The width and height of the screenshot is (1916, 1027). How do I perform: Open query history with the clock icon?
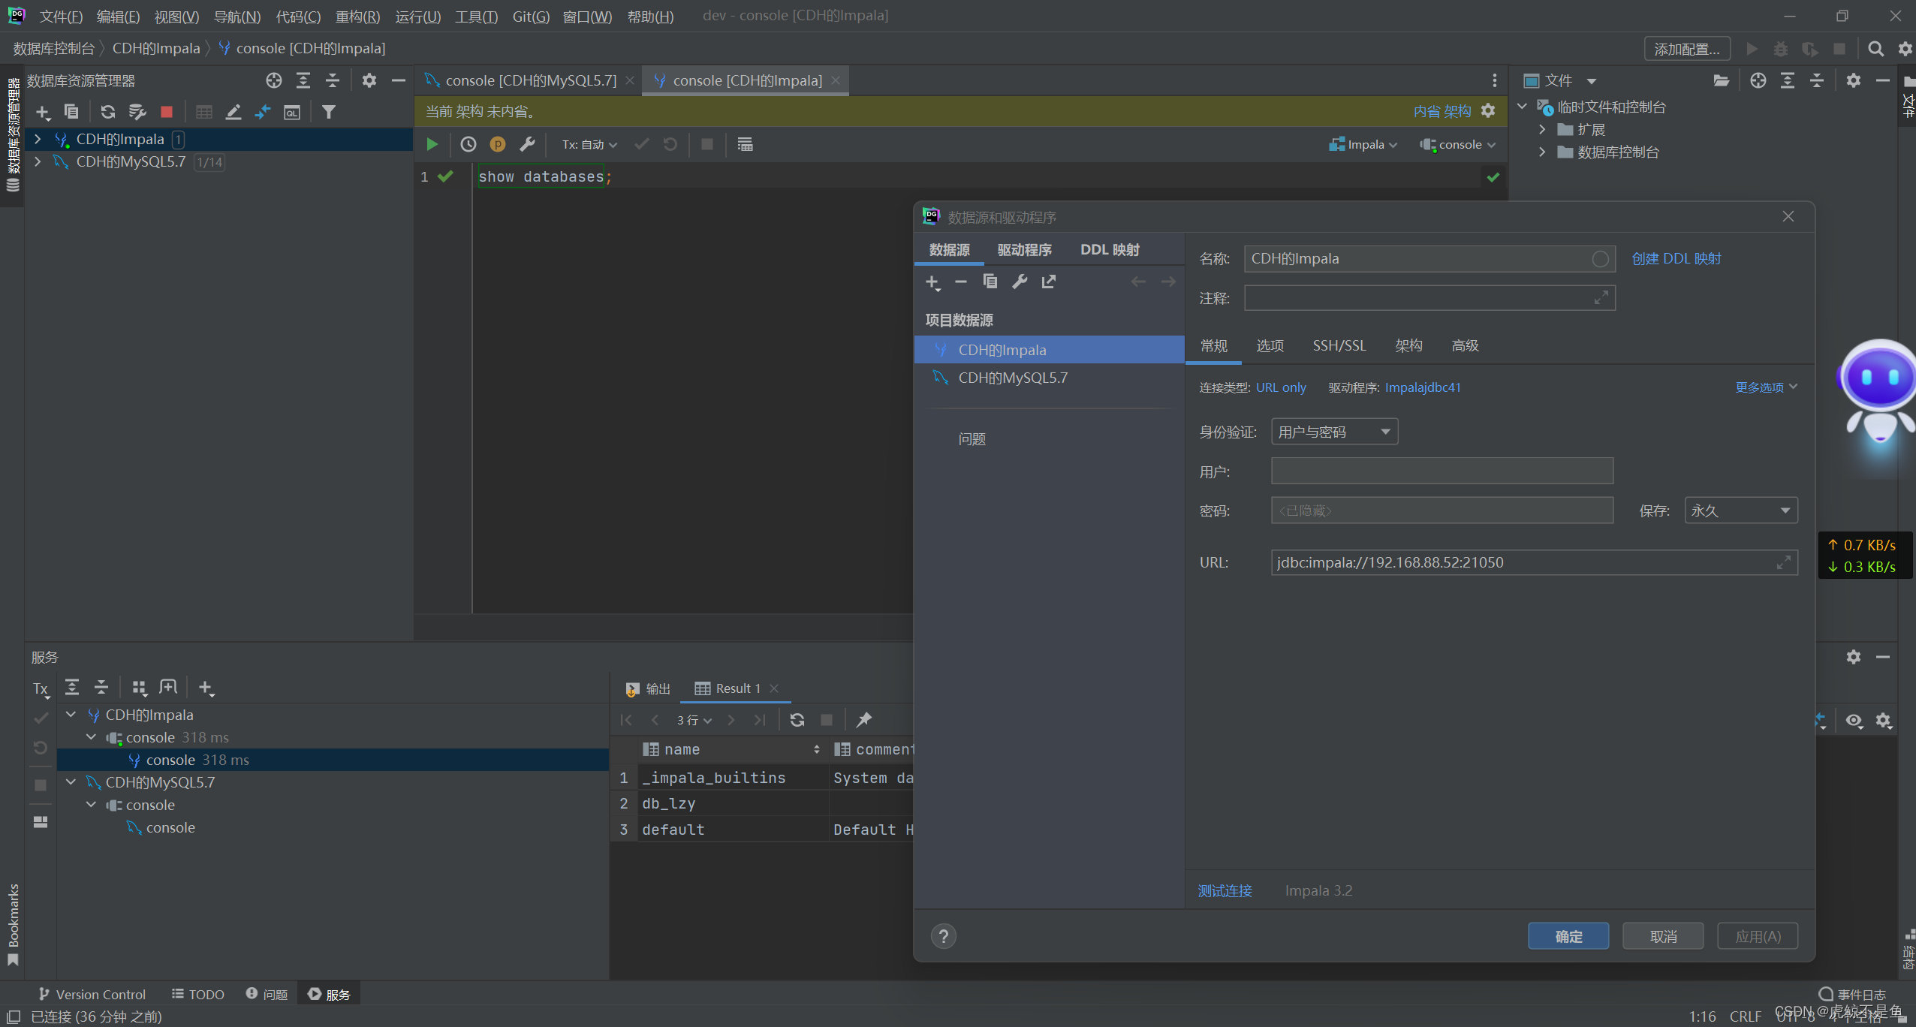[x=468, y=144]
